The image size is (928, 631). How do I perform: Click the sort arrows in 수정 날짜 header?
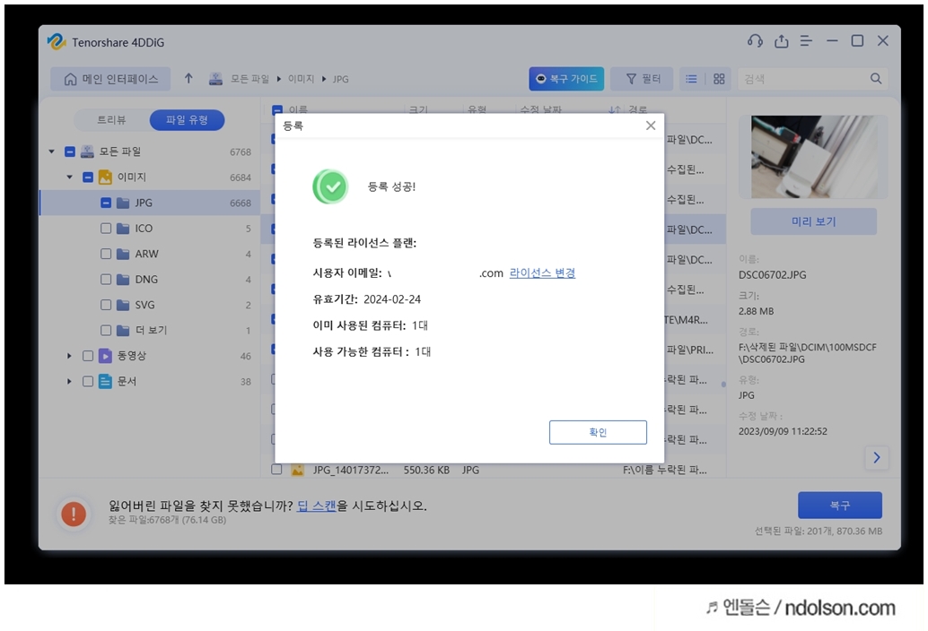pyautogui.click(x=614, y=110)
